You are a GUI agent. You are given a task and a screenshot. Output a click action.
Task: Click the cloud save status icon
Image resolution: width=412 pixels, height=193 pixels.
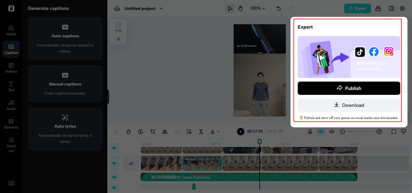pyautogui.click(x=117, y=8)
